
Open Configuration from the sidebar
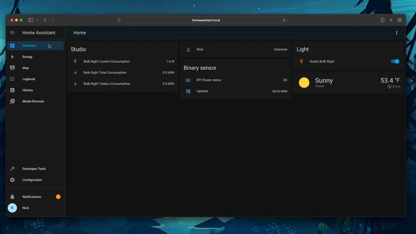click(x=36, y=180)
